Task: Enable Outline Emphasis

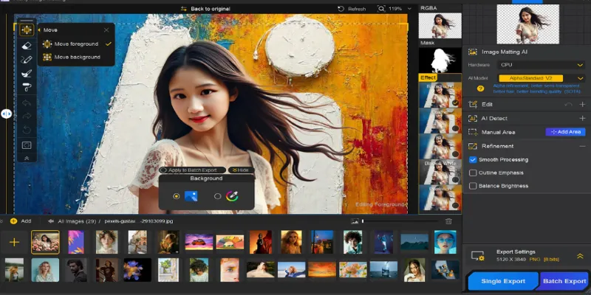Action: coord(473,173)
